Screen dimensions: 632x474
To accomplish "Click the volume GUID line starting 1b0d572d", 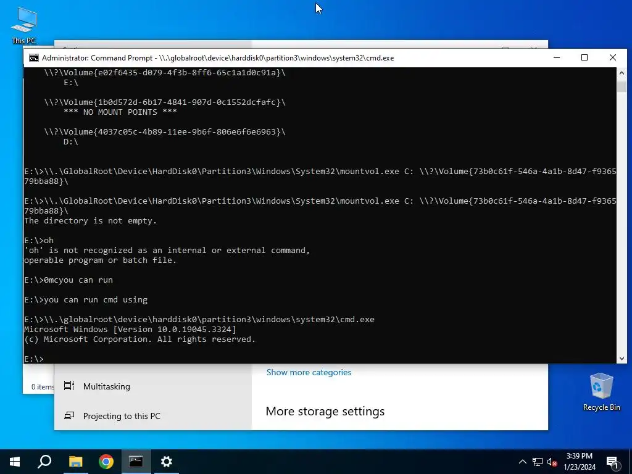I will pyautogui.click(x=165, y=102).
